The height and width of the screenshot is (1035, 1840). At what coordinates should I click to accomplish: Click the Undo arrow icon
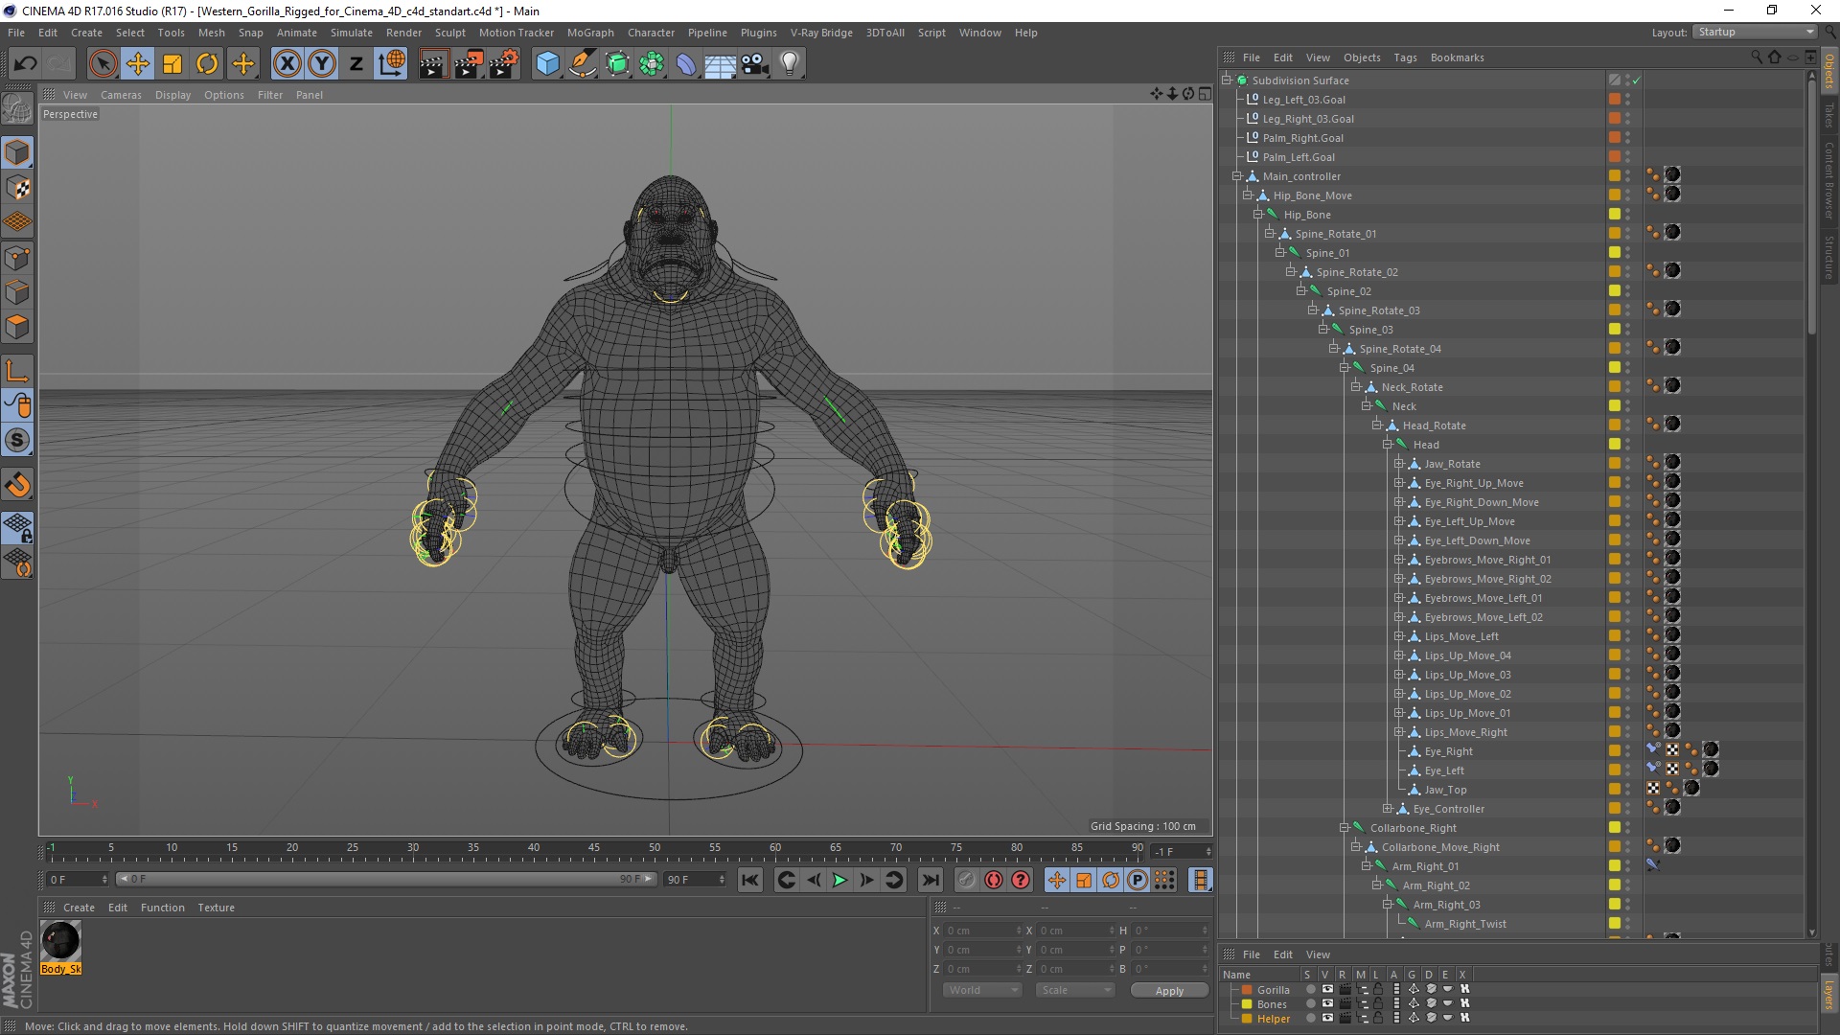[x=25, y=64]
